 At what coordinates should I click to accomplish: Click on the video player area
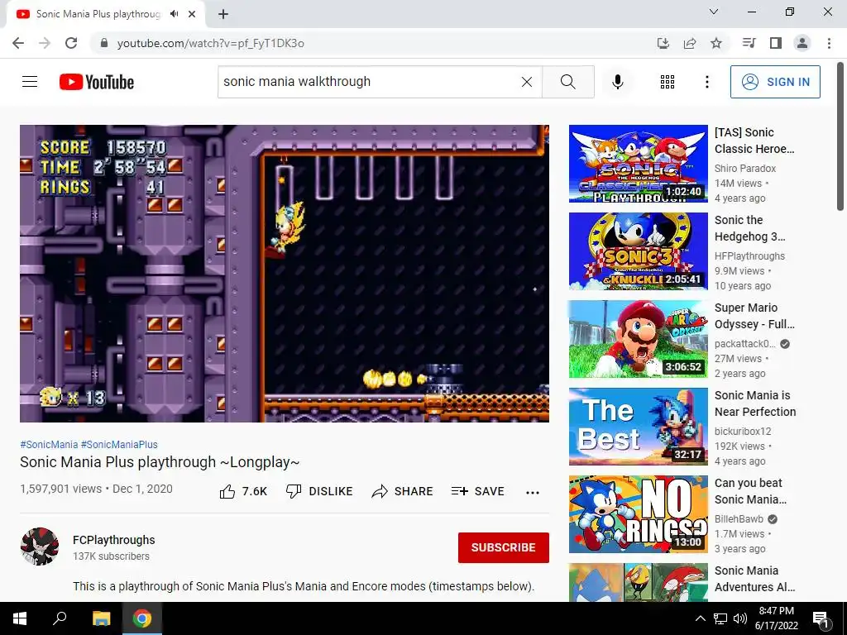point(285,273)
